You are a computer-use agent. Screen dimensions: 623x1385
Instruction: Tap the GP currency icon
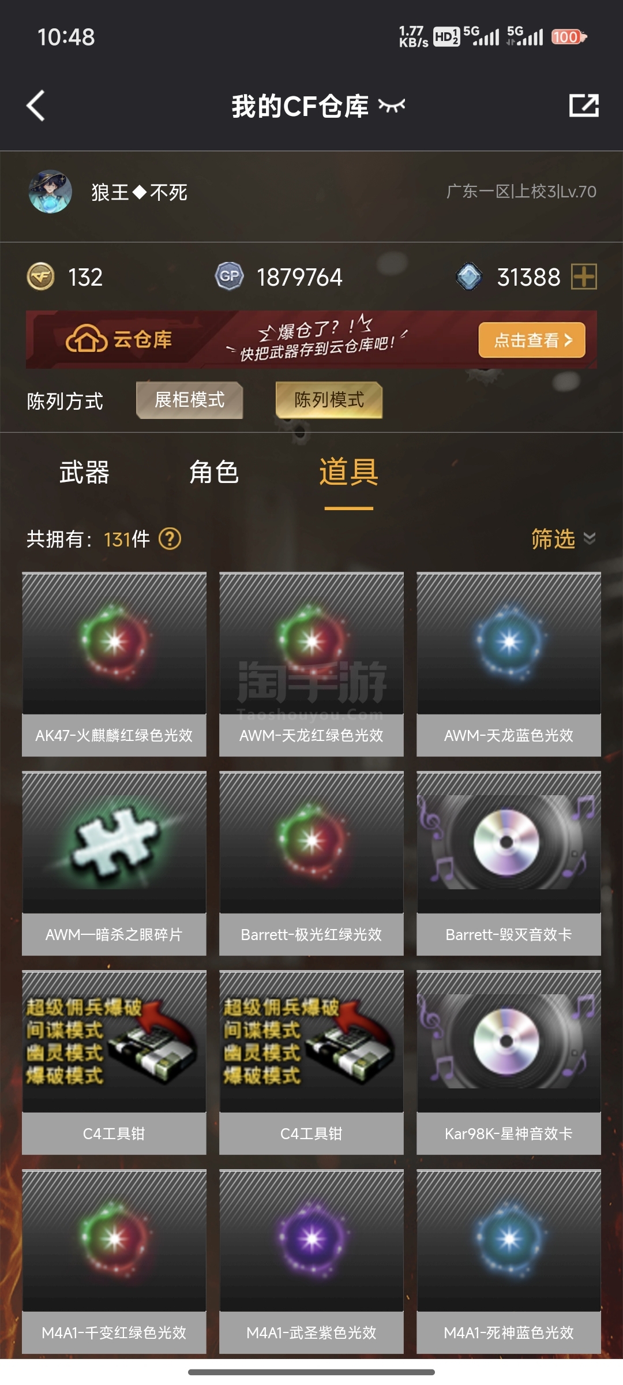(x=229, y=276)
